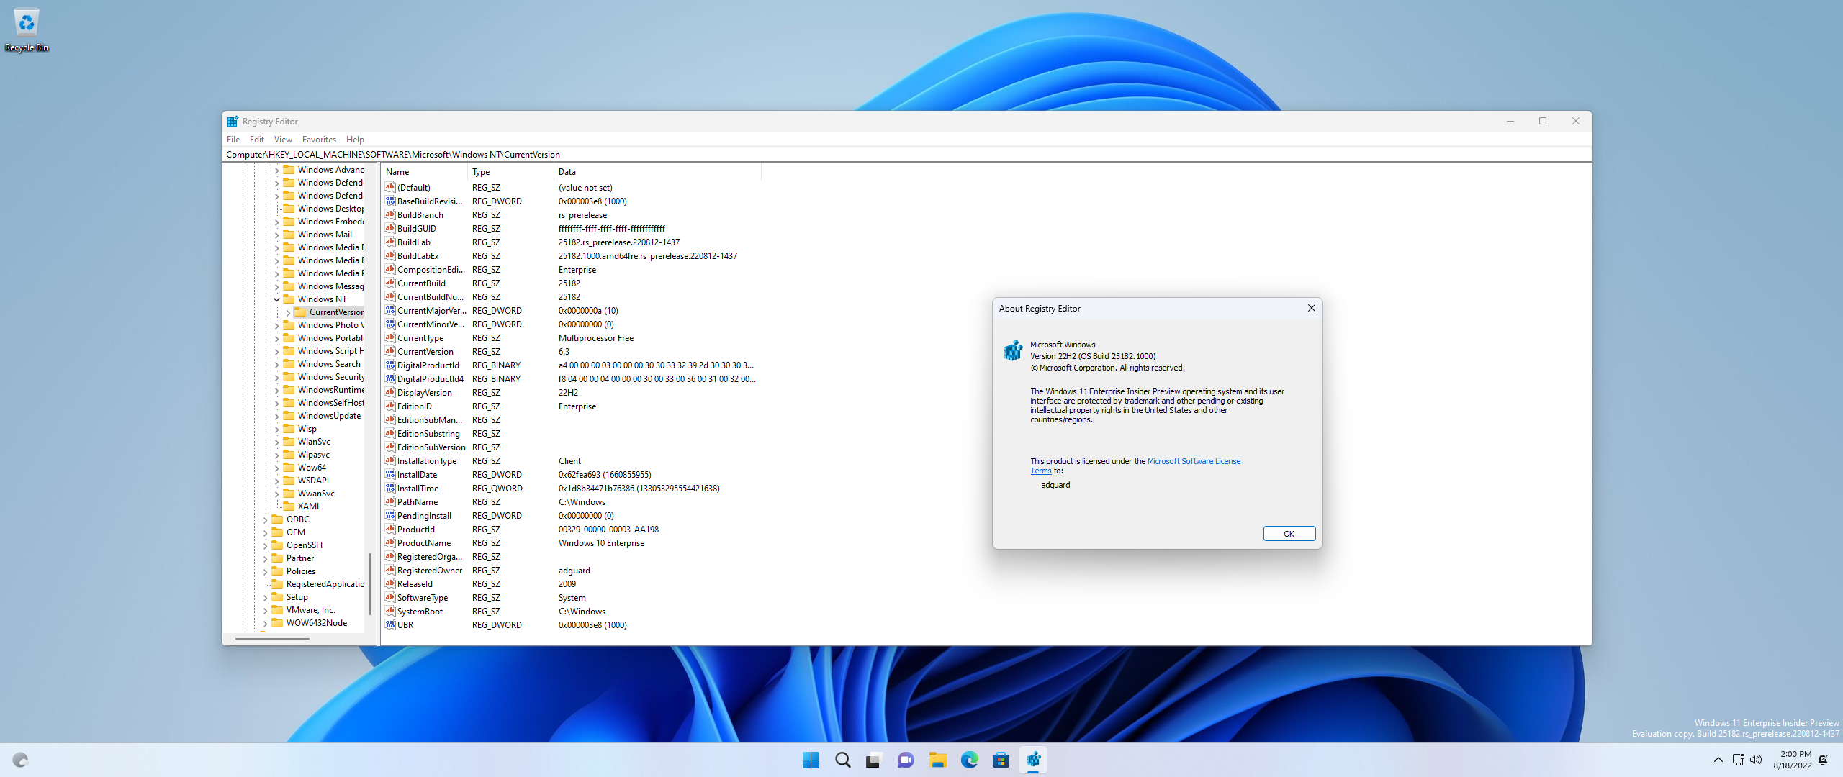1843x777 pixels.
Task: Open File Explorer from taskbar
Action: (937, 760)
